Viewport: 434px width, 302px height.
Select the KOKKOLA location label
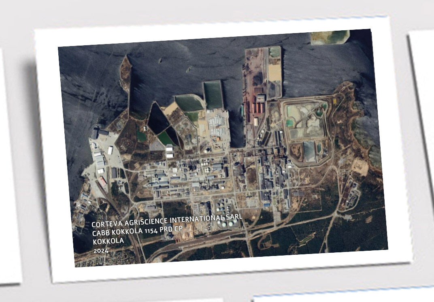(x=108, y=241)
